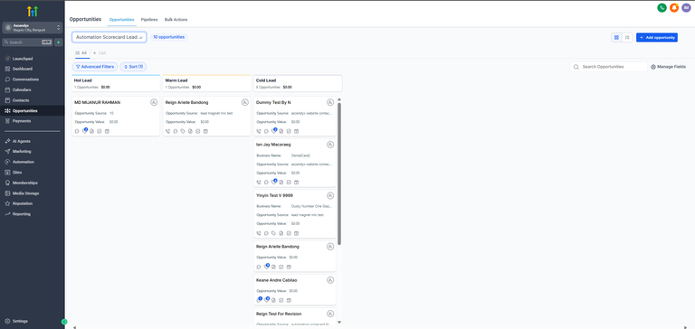This screenshot has width=695, height=329.
Task: Open the tasks icon on MD MIJANUR RAHMAN card
Action: click(100, 132)
